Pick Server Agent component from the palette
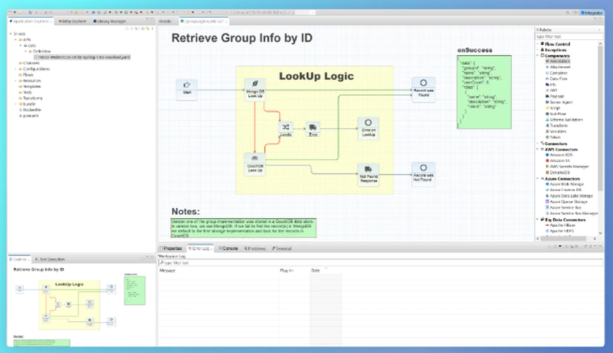 pos(558,102)
